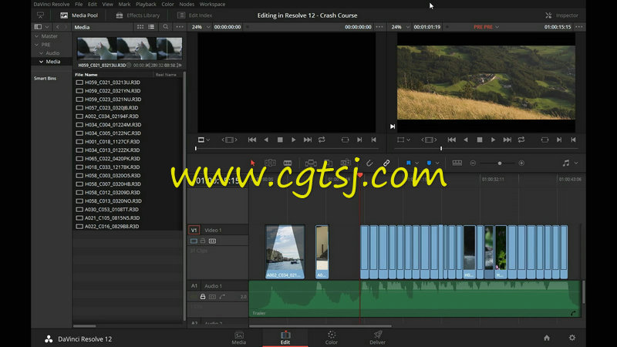Open the File menu

point(79,4)
